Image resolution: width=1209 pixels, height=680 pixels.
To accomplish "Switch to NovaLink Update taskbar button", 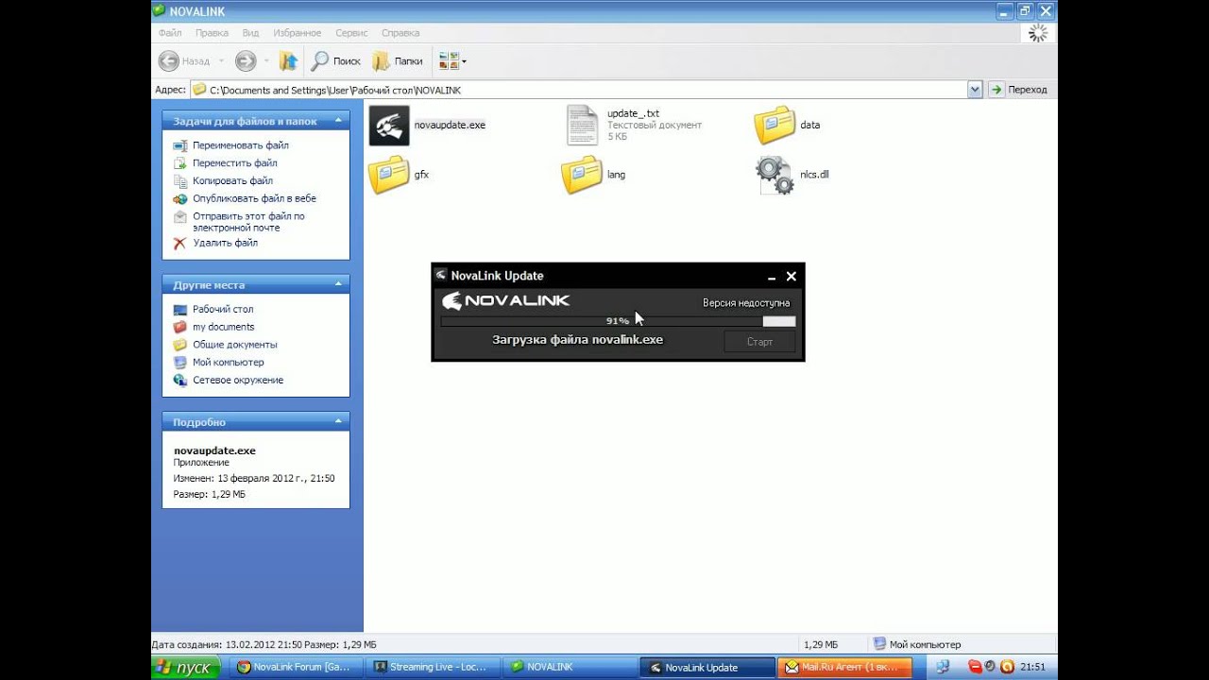I will pyautogui.click(x=707, y=668).
